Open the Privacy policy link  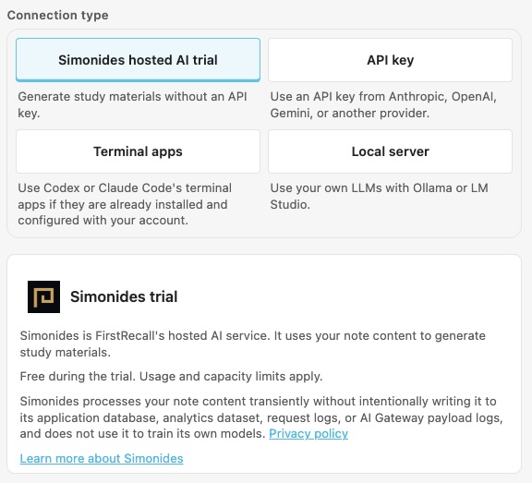click(x=308, y=433)
